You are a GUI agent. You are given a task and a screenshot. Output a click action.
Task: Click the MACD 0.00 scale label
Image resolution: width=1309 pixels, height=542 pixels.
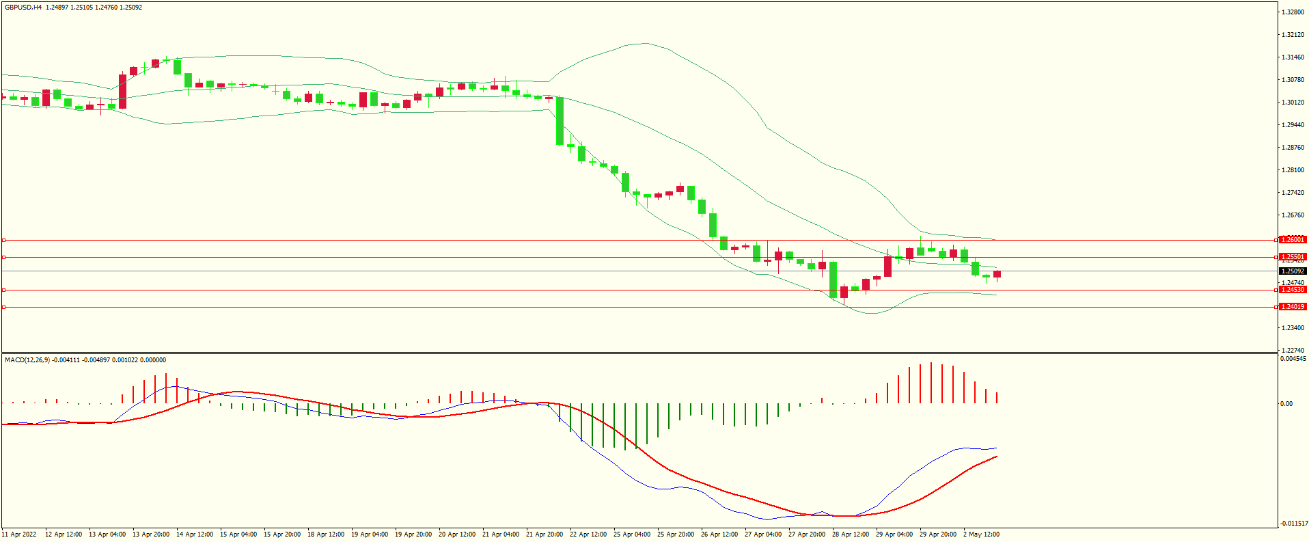(x=1286, y=404)
